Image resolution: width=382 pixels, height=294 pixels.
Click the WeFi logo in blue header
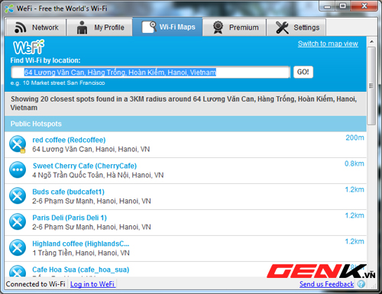(x=28, y=47)
